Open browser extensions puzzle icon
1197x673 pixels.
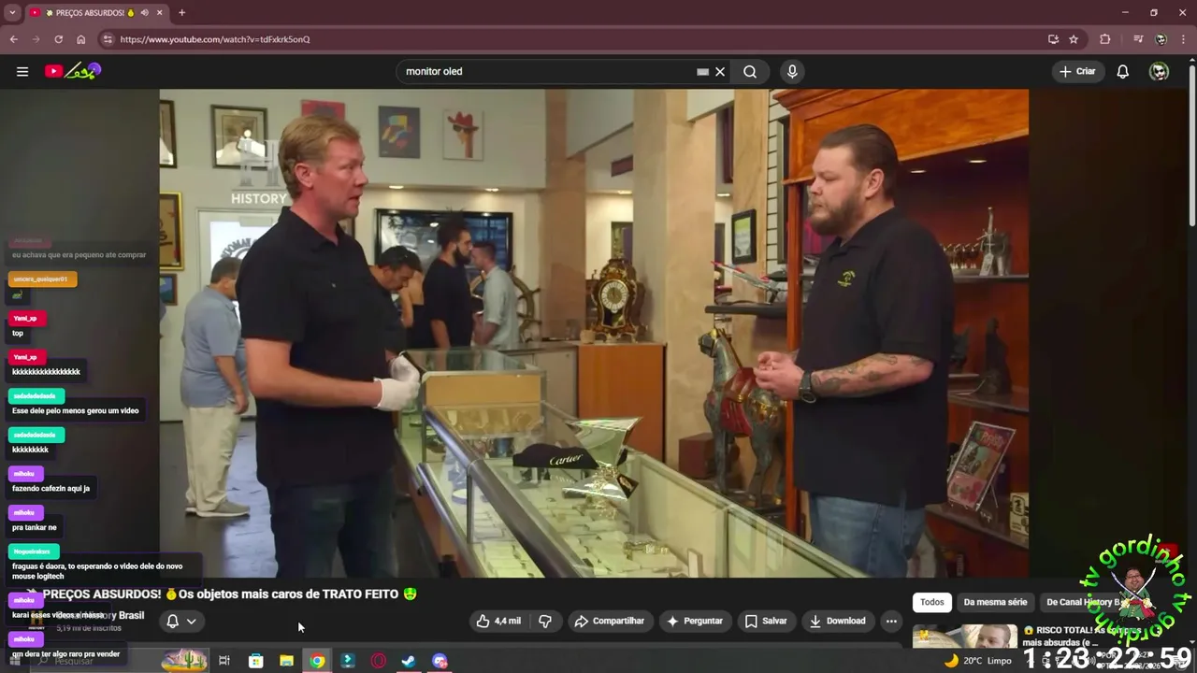click(1105, 39)
